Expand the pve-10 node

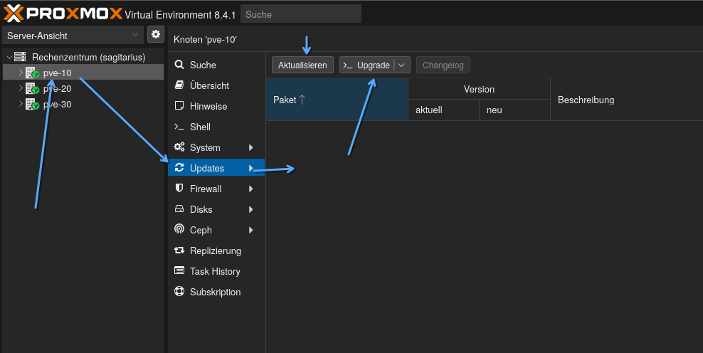click(21, 72)
